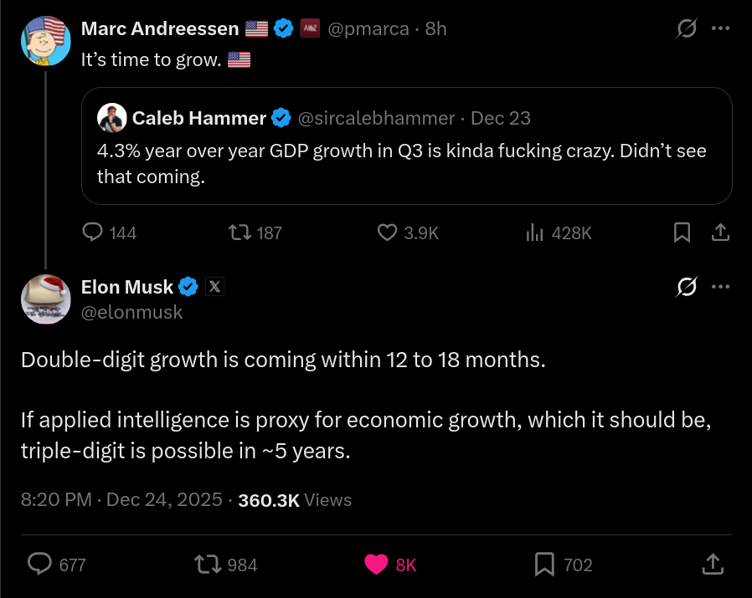Reply to Elon Musk's post
The image size is (752, 598).
coord(40,565)
